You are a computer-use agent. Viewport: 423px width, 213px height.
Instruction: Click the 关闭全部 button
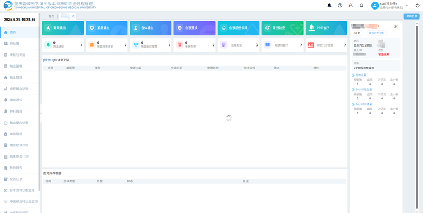[x=411, y=16]
